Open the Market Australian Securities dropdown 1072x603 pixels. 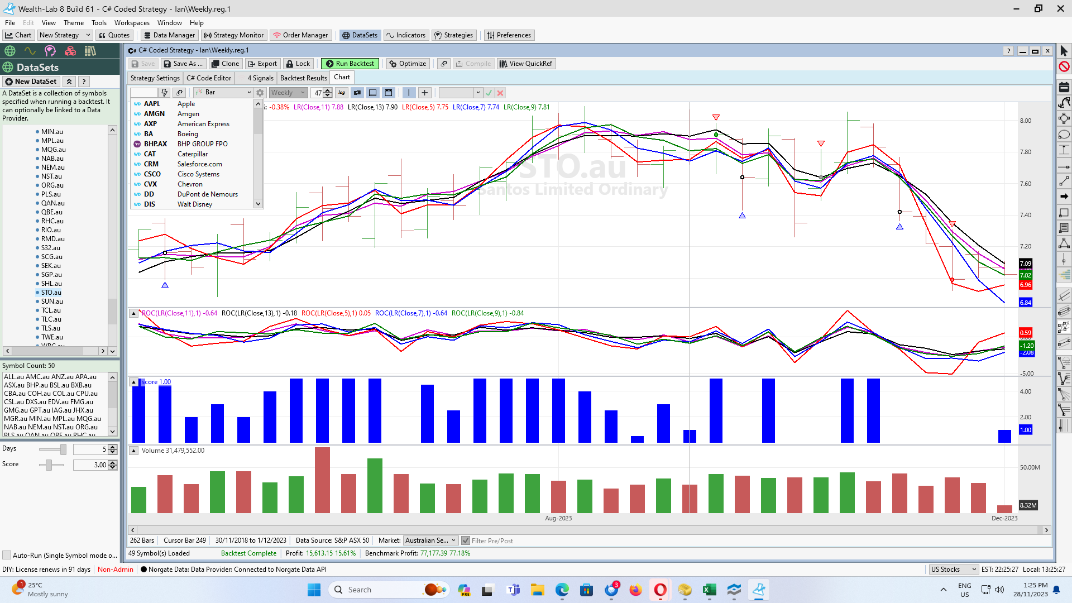(x=430, y=540)
